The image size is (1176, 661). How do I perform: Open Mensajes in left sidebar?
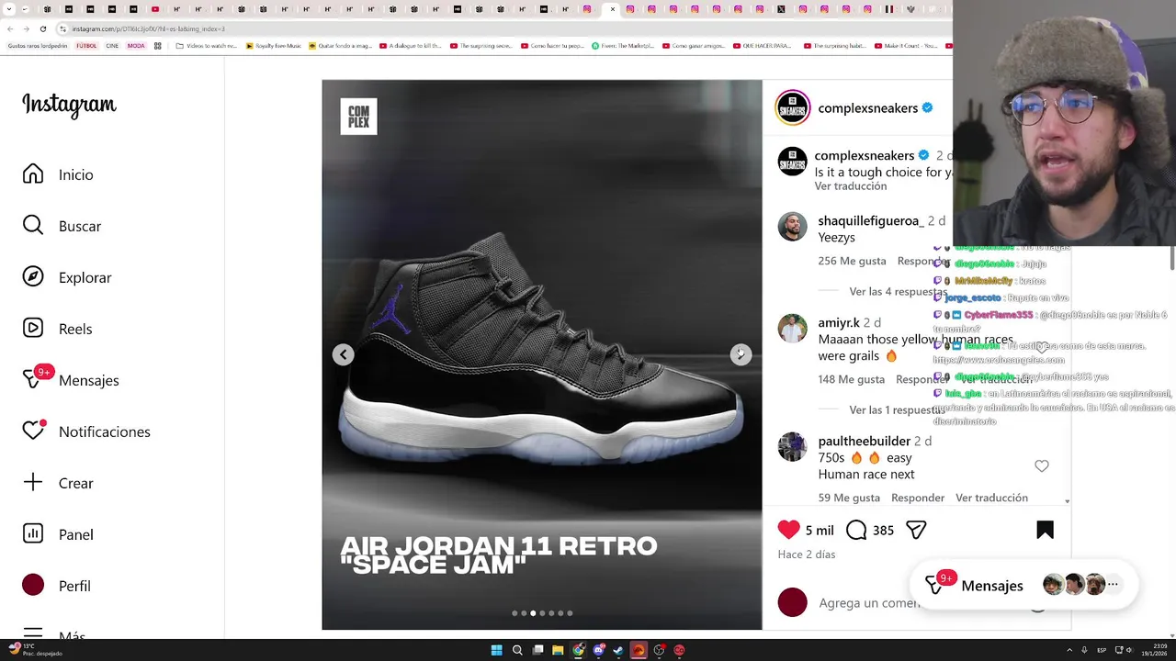click(x=71, y=380)
